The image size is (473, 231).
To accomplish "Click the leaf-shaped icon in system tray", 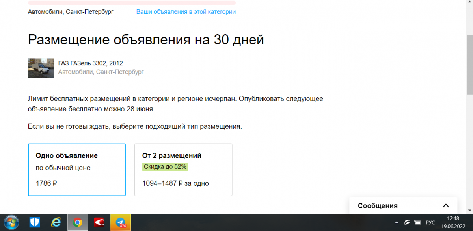I will pyautogui.click(x=407, y=223).
